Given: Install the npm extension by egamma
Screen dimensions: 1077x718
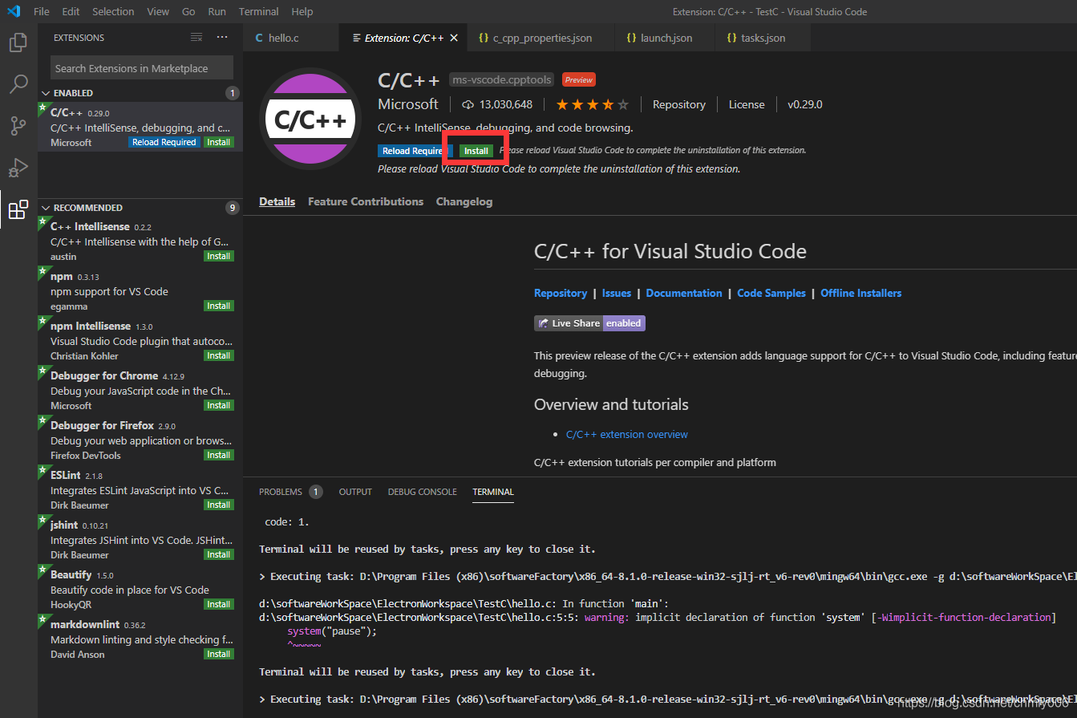Looking at the screenshot, I should point(219,306).
